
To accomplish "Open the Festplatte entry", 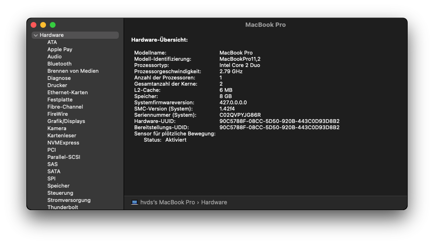I will (60, 100).
